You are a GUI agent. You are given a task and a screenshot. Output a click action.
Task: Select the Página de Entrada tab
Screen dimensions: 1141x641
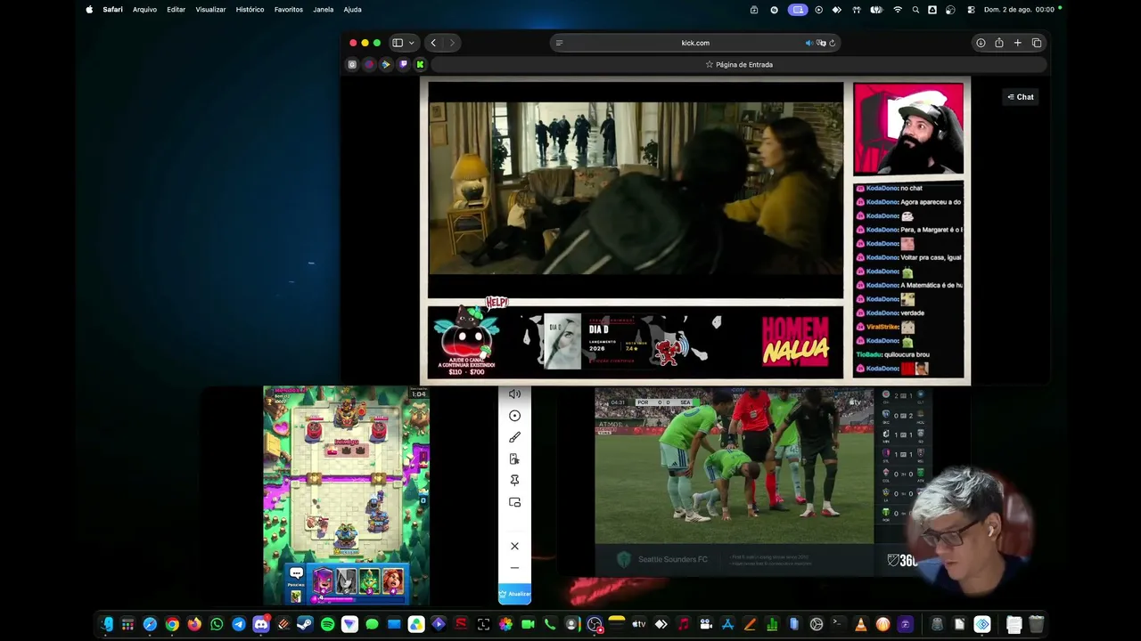(x=739, y=64)
